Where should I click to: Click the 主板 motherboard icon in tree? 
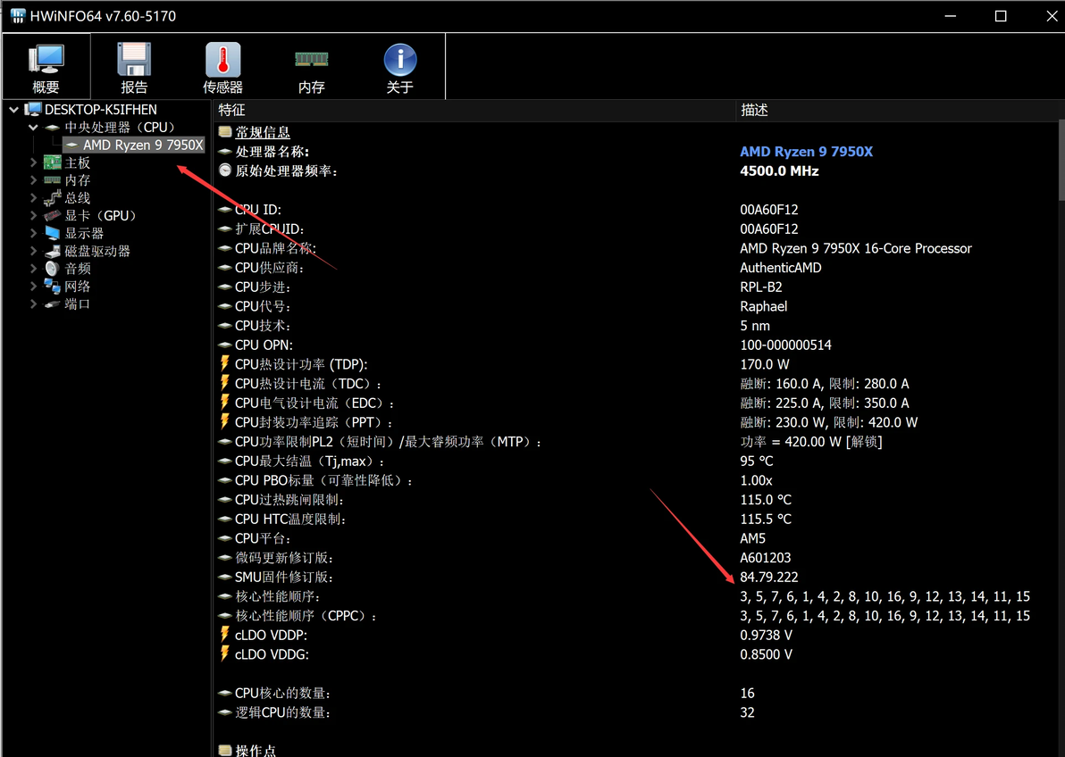click(53, 162)
